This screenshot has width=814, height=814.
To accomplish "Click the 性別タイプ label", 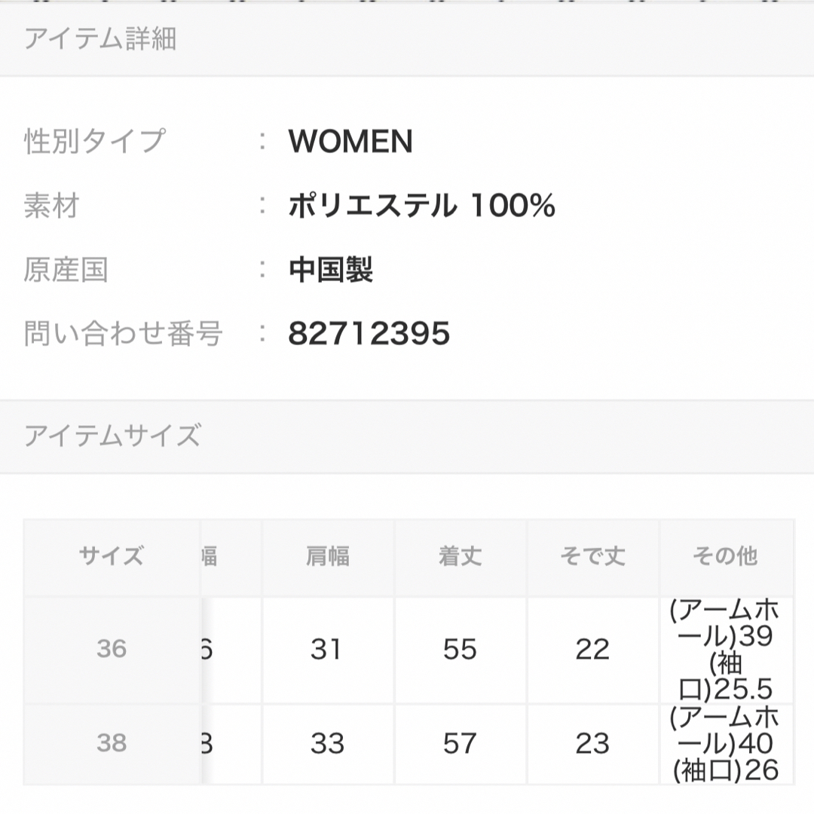I will pos(95,141).
